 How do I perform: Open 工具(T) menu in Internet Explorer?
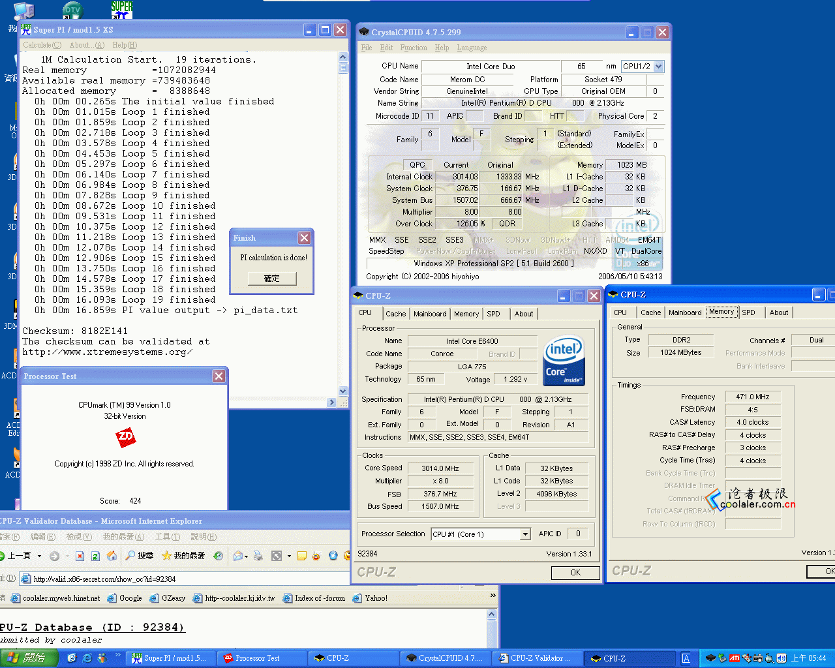[x=167, y=537]
